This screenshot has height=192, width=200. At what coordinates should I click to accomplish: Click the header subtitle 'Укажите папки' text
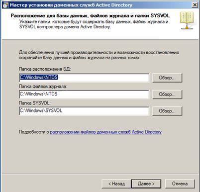pos(94,24)
